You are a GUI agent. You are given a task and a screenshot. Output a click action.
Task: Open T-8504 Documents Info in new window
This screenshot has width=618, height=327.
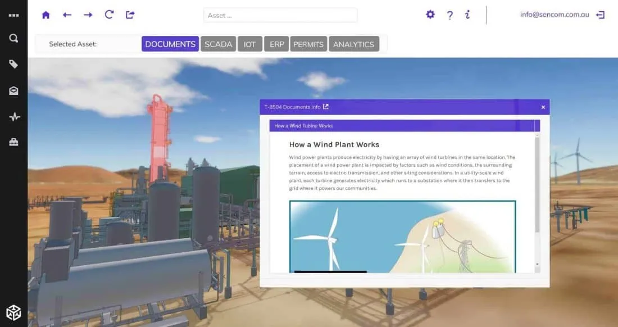click(x=326, y=107)
